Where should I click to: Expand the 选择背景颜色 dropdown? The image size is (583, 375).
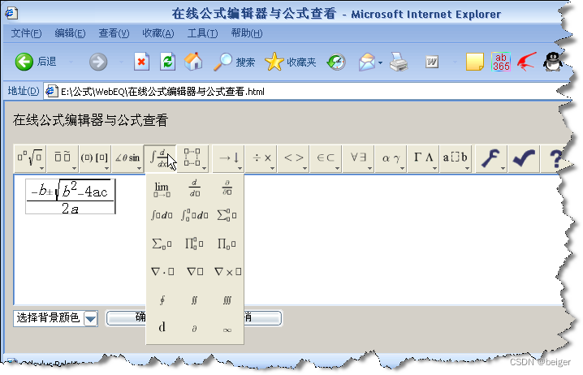[x=91, y=318]
